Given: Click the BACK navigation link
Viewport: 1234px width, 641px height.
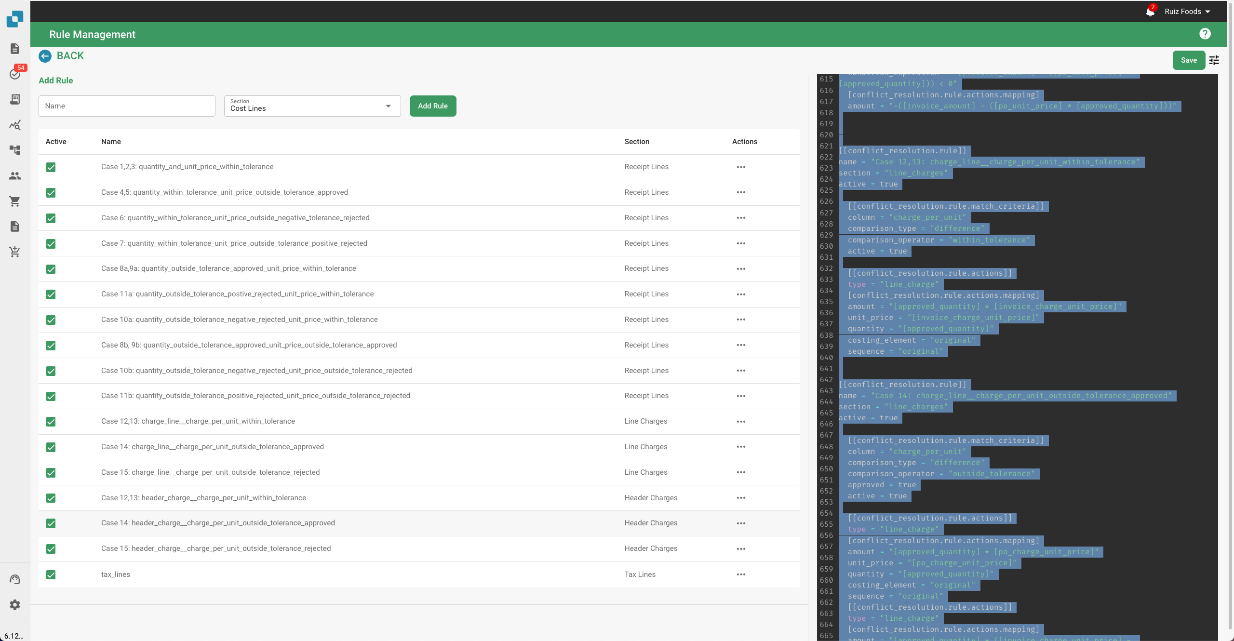Looking at the screenshot, I should click(x=62, y=56).
